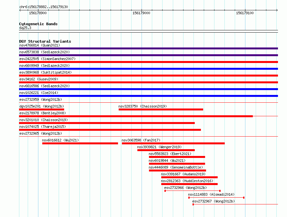Select nsv1114883 (Alsmadi2014) label
The image size is (287, 217).
(x=211, y=194)
